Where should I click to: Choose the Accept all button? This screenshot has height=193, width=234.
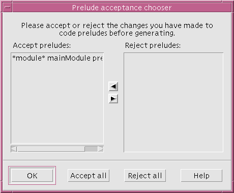pos(89,176)
